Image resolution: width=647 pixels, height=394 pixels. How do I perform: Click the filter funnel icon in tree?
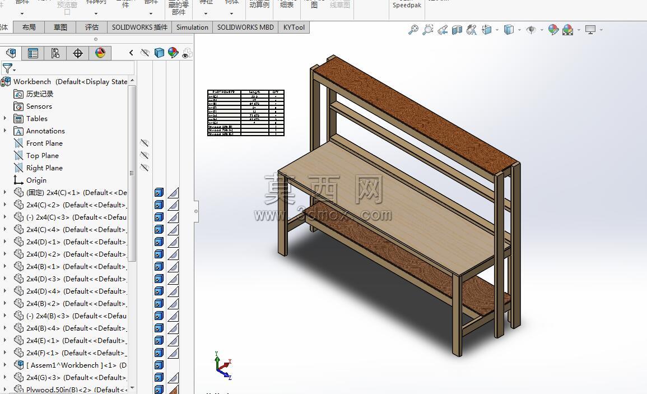click(8, 68)
